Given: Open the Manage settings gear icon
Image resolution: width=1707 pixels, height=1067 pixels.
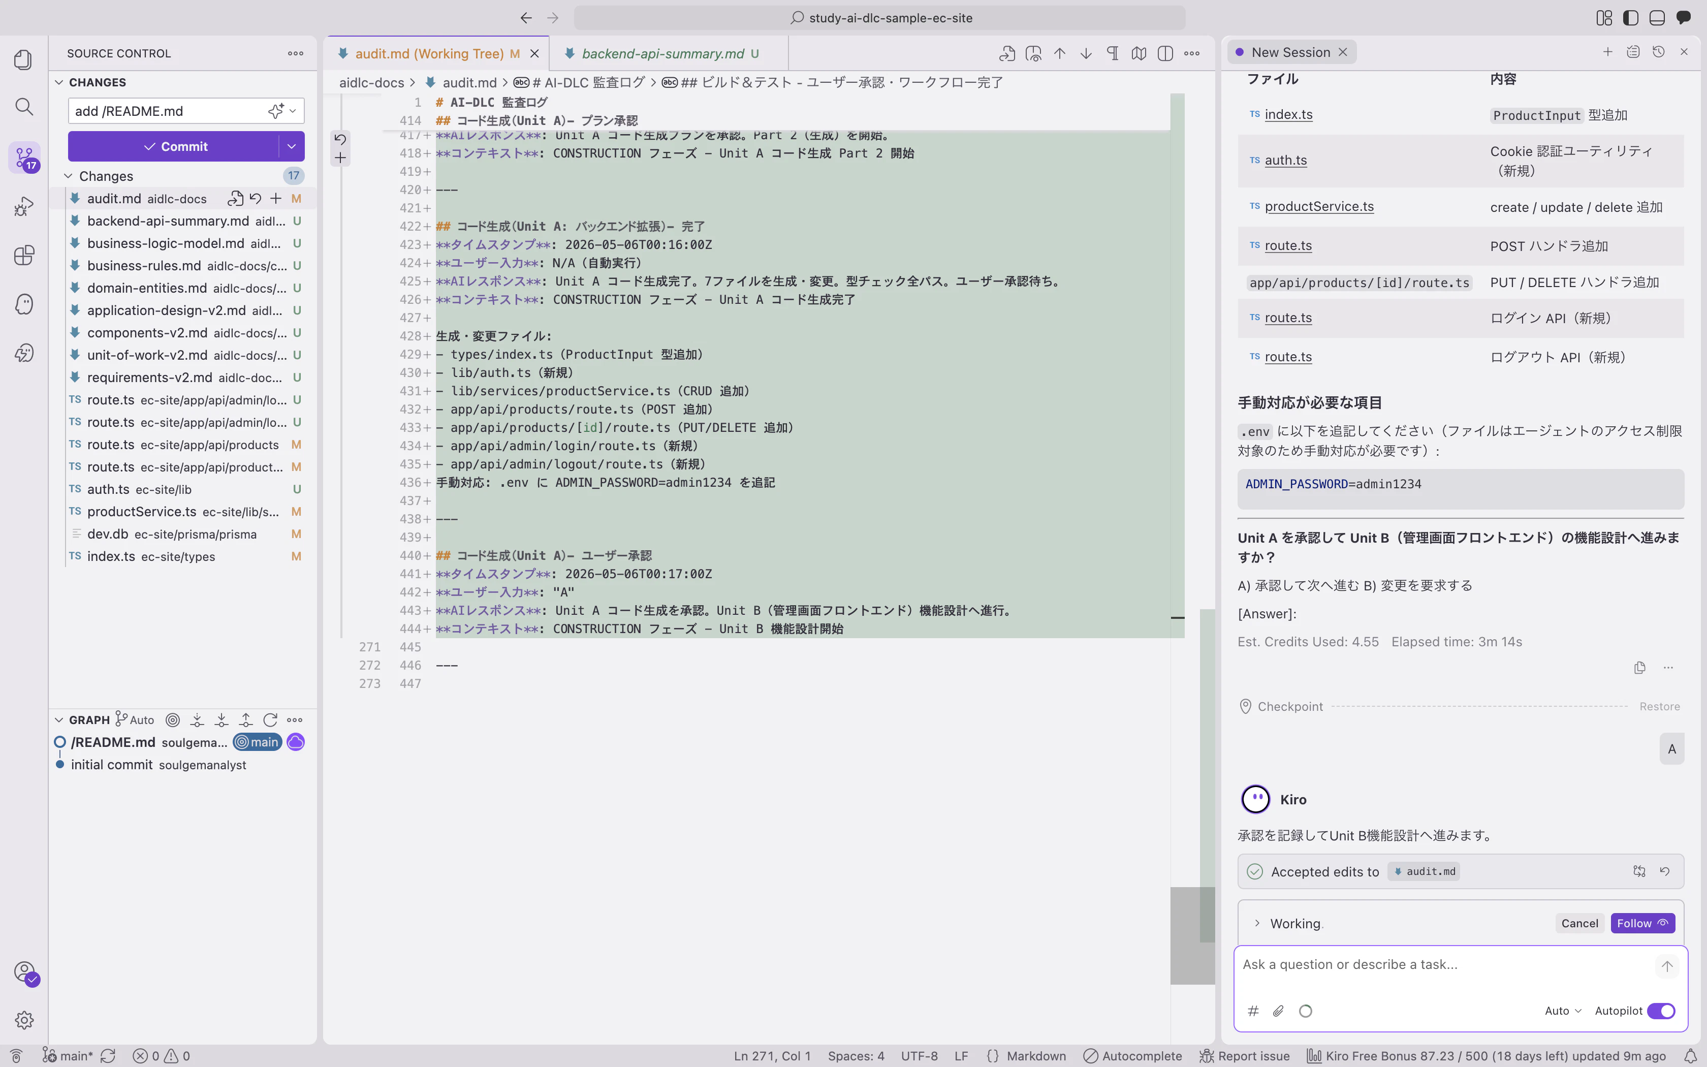Looking at the screenshot, I should pos(24,1020).
